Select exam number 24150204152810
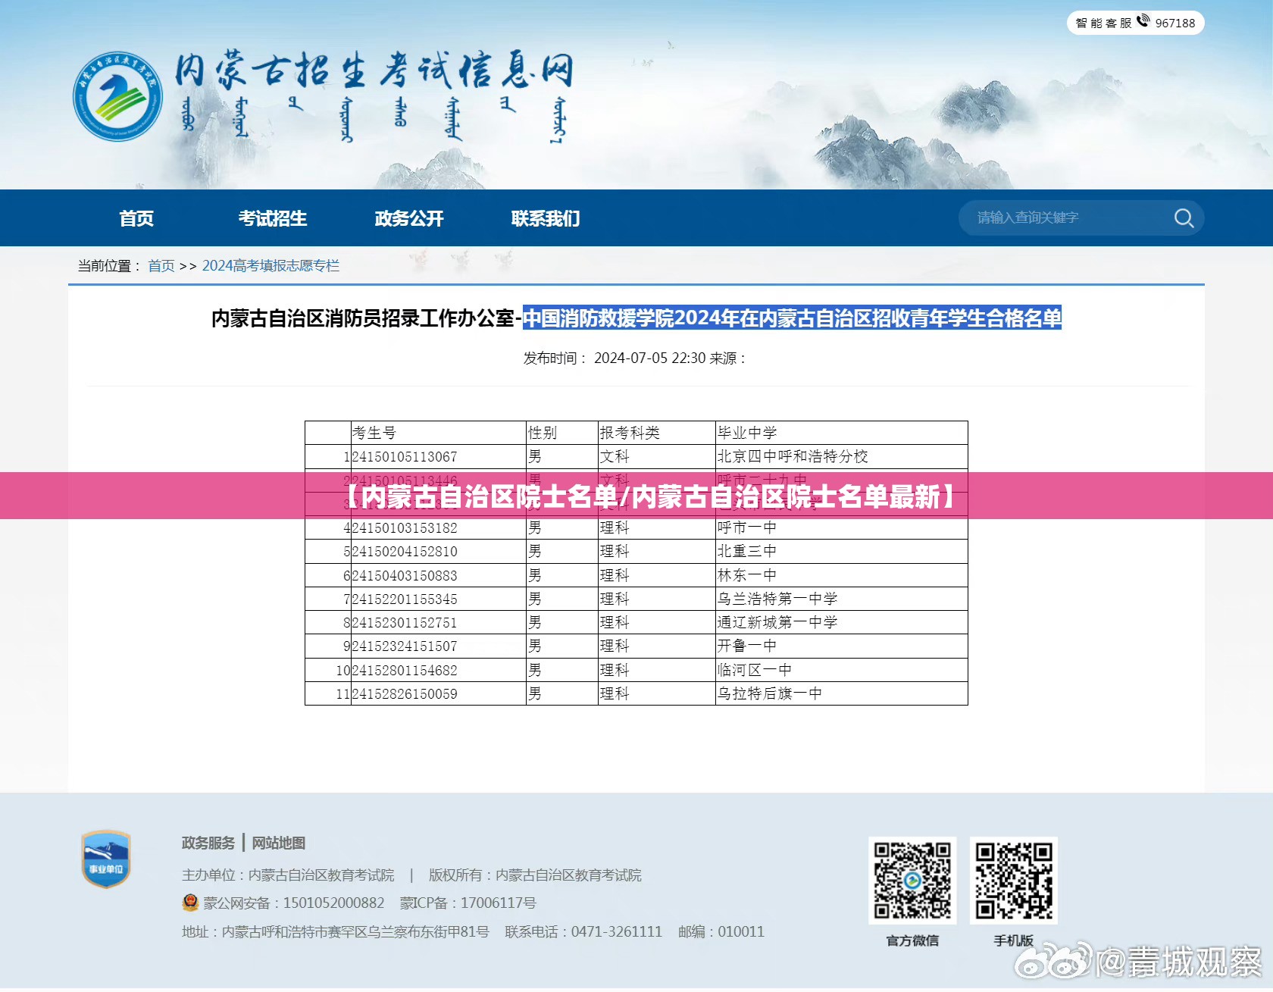The height and width of the screenshot is (992, 1273). [x=405, y=552]
